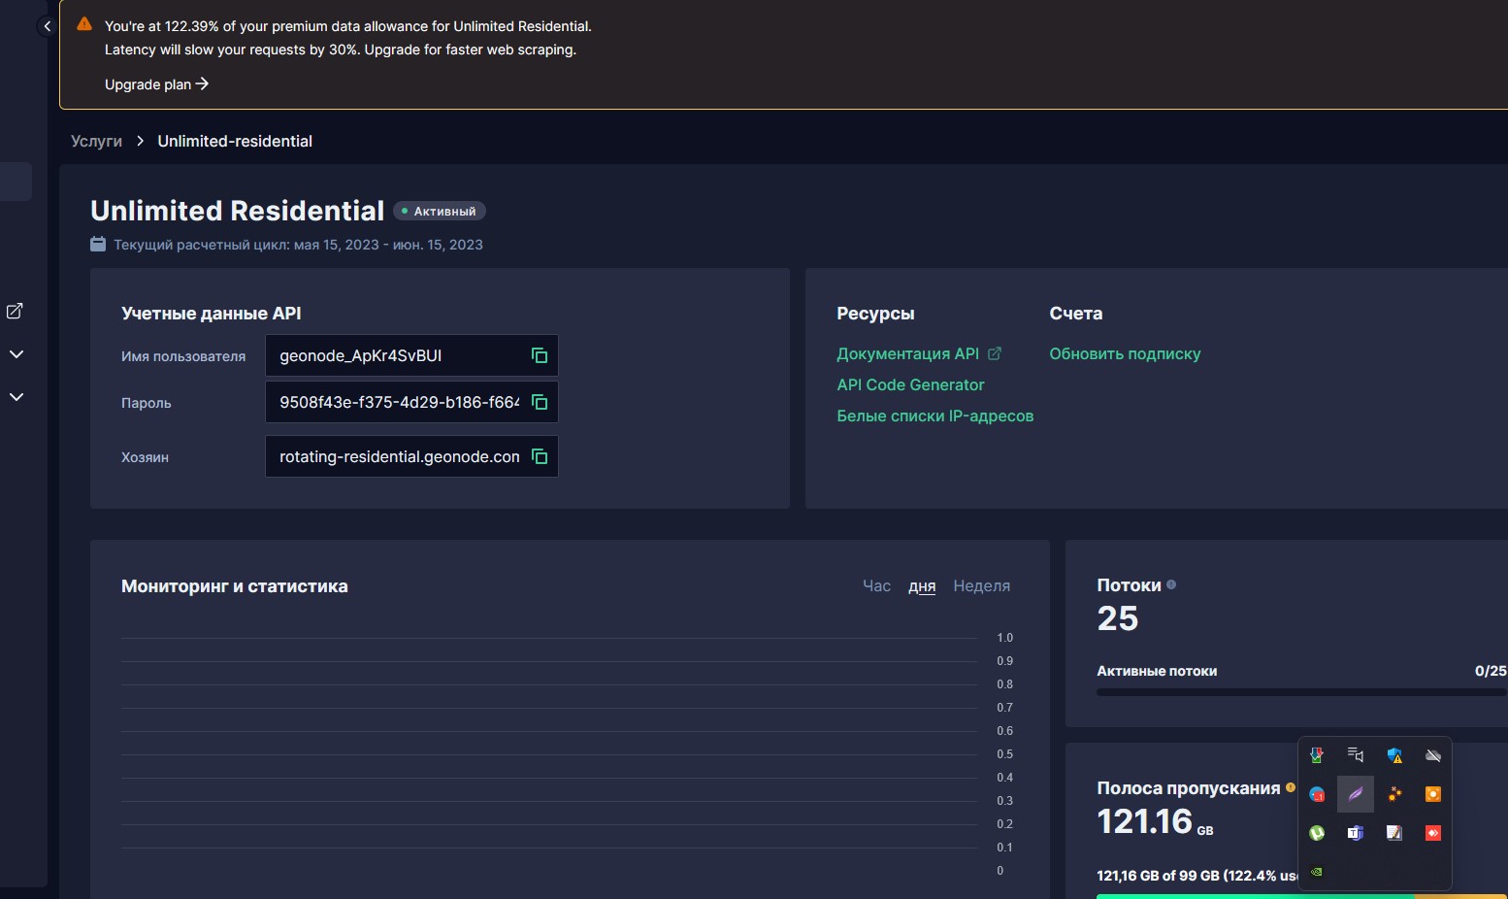Click the 1.0 label on chart axis

pos(1004,638)
